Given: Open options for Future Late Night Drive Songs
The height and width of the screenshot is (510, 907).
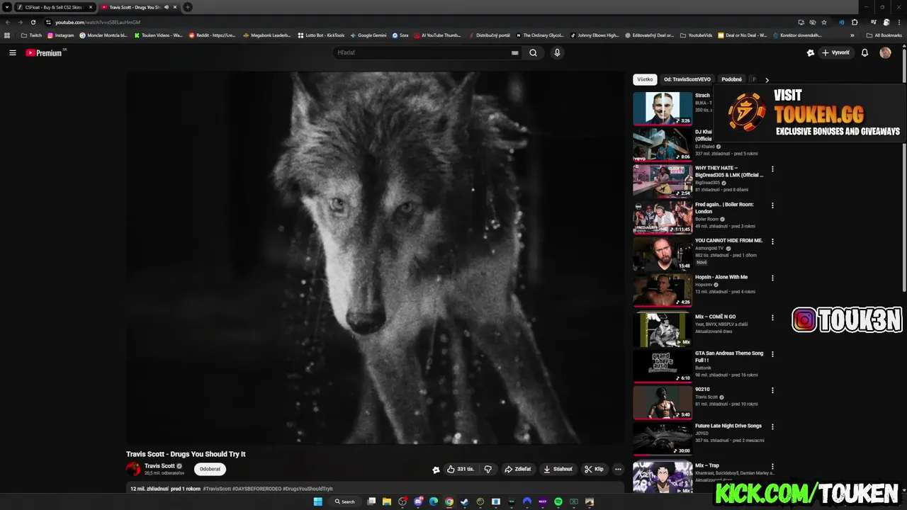Looking at the screenshot, I should (772, 426).
